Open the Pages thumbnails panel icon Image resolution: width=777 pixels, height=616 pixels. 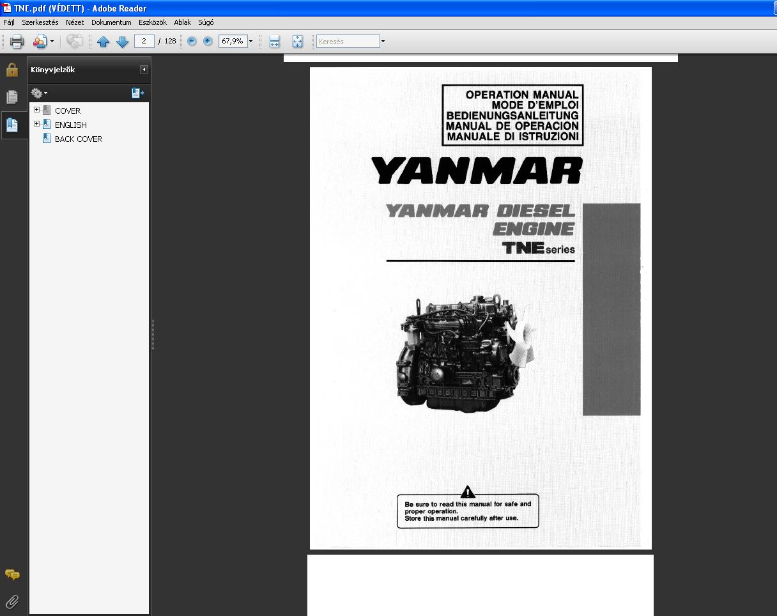(x=12, y=96)
